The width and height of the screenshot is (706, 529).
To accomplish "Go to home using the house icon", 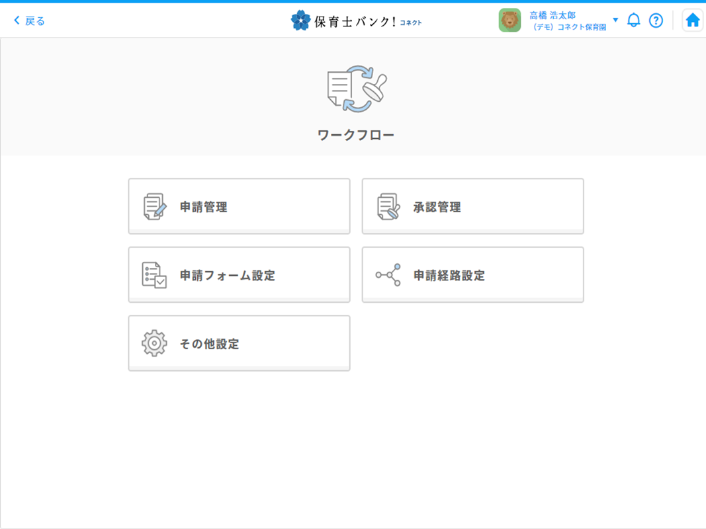I will click(692, 20).
